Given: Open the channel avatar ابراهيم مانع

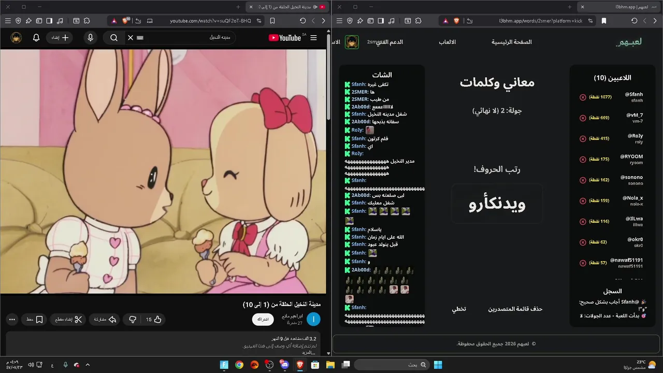Looking at the screenshot, I should pos(313,320).
